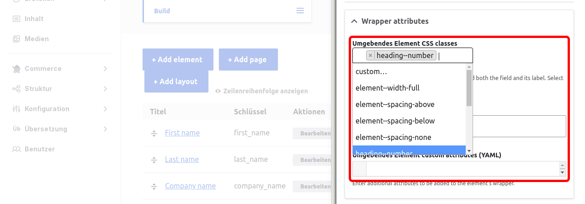Click the first_name key cell
Viewport: 585px width, 204px height.
pos(252,133)
